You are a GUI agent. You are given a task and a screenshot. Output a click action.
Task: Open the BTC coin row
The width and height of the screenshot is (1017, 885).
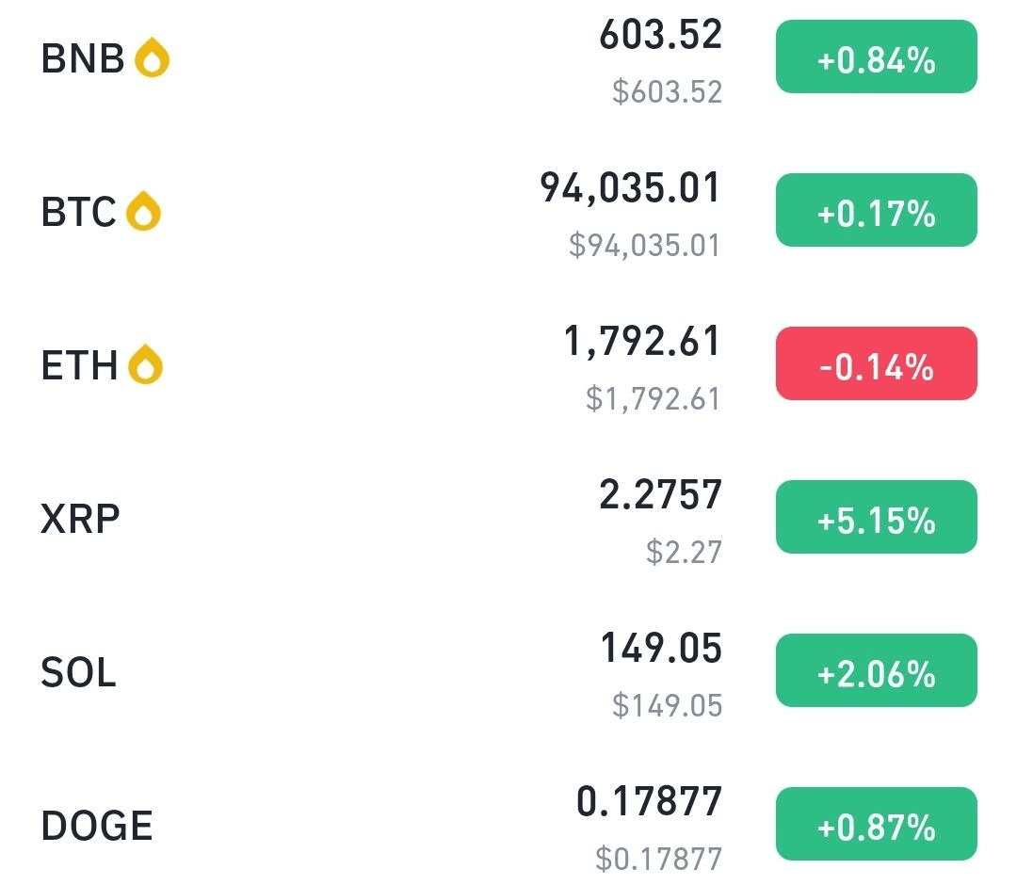(508, 211)
